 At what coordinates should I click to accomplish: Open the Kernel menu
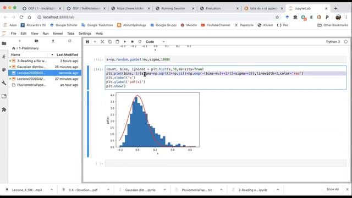pyautogui.click(x=58, y=34)
